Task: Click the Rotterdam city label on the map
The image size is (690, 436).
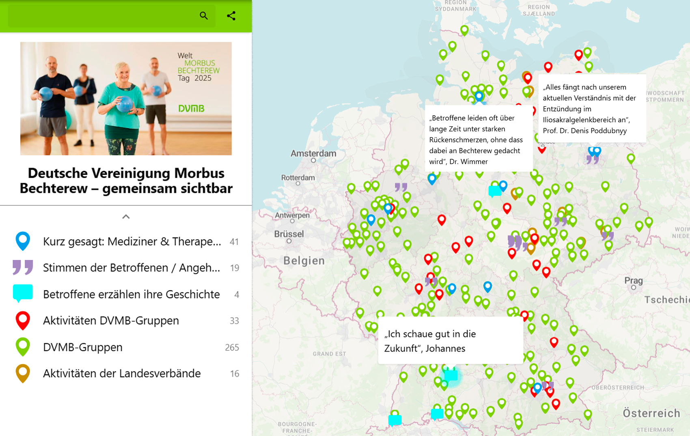Action: [298, 178]
